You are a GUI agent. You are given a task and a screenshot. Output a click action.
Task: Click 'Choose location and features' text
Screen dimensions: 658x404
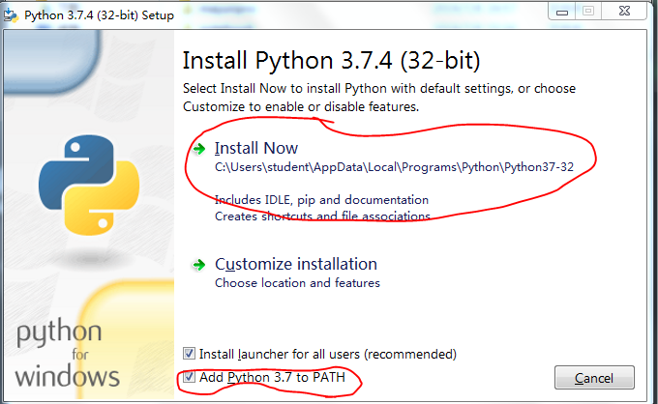tap(297, 283)
